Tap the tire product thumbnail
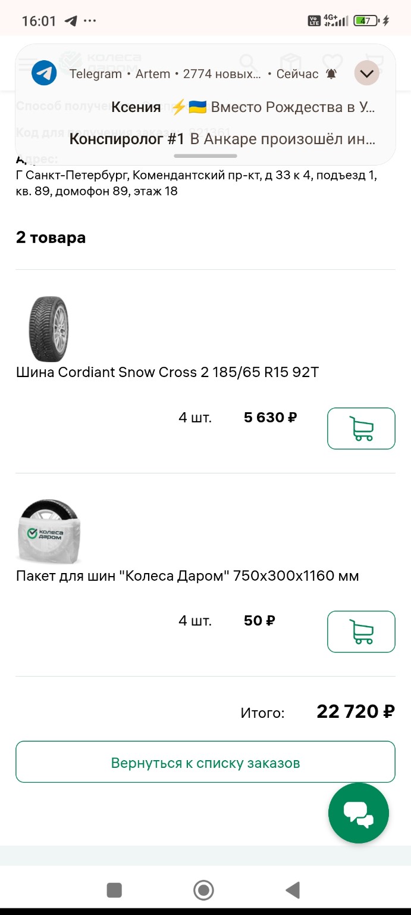The image size is (411, 915). [x=48, y=329]
